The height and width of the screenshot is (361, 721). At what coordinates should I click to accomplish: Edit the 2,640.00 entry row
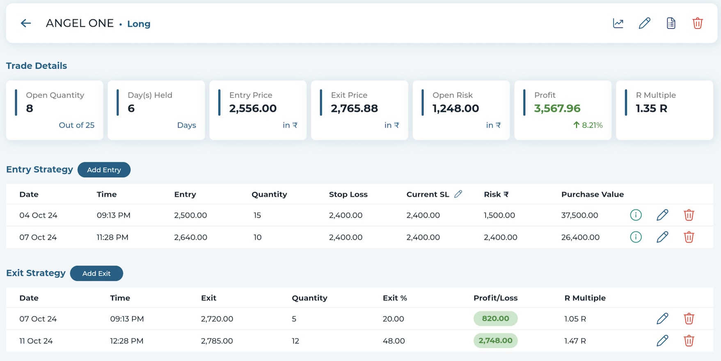[x=662, y=237]
